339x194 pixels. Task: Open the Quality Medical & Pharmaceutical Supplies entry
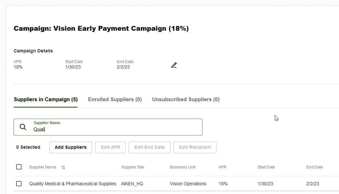73,184
